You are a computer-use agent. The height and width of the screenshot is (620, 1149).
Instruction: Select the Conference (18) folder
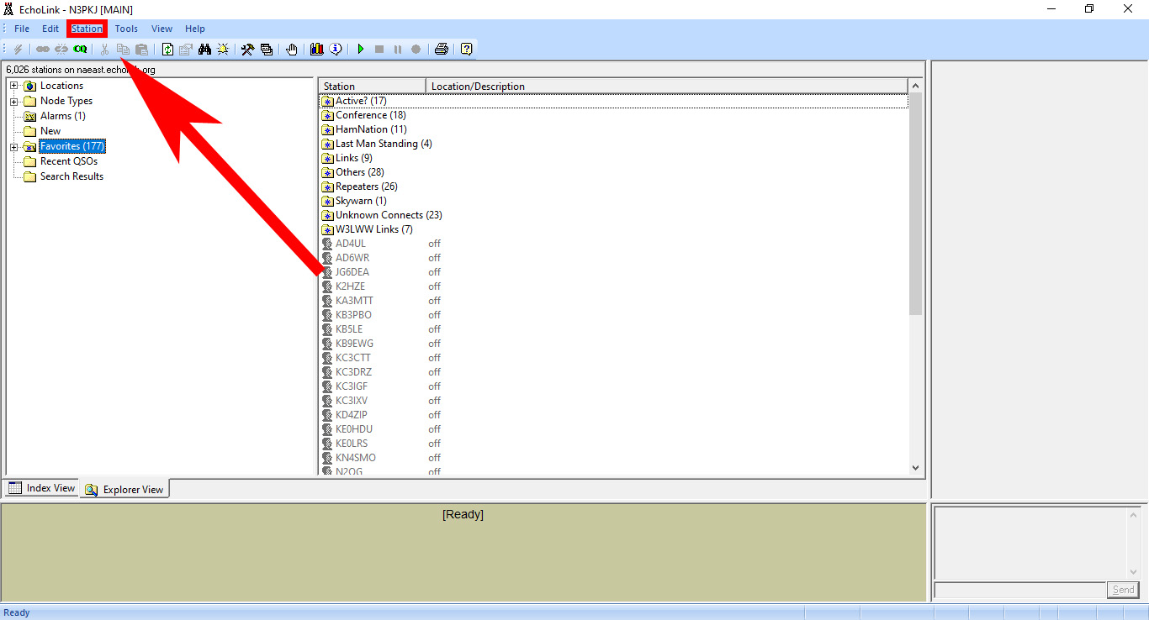pyautogui.click(x=370, y=115)
